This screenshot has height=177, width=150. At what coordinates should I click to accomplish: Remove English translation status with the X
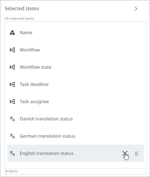pyautogui.click(x=125, y=153)
